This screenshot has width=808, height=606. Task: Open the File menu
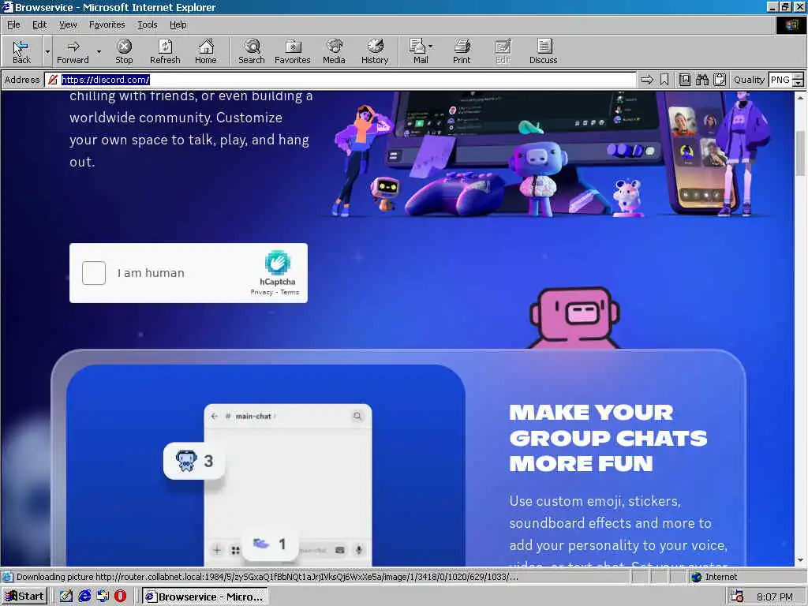pos(13,24)
